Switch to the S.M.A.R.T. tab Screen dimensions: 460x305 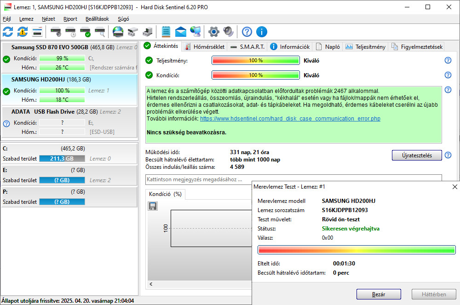tap(247, 46)
